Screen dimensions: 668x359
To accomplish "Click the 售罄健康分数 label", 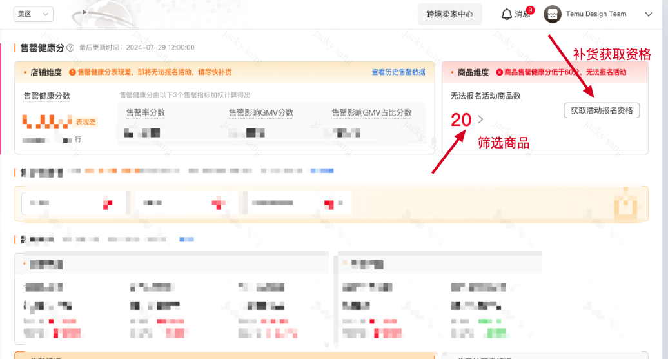I will 46,96.
